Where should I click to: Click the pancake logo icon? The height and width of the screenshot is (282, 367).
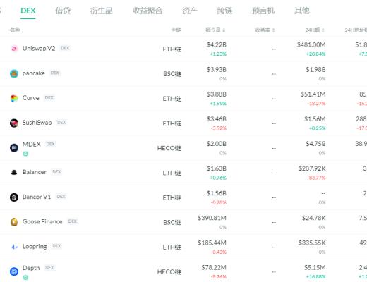(14, 73)
